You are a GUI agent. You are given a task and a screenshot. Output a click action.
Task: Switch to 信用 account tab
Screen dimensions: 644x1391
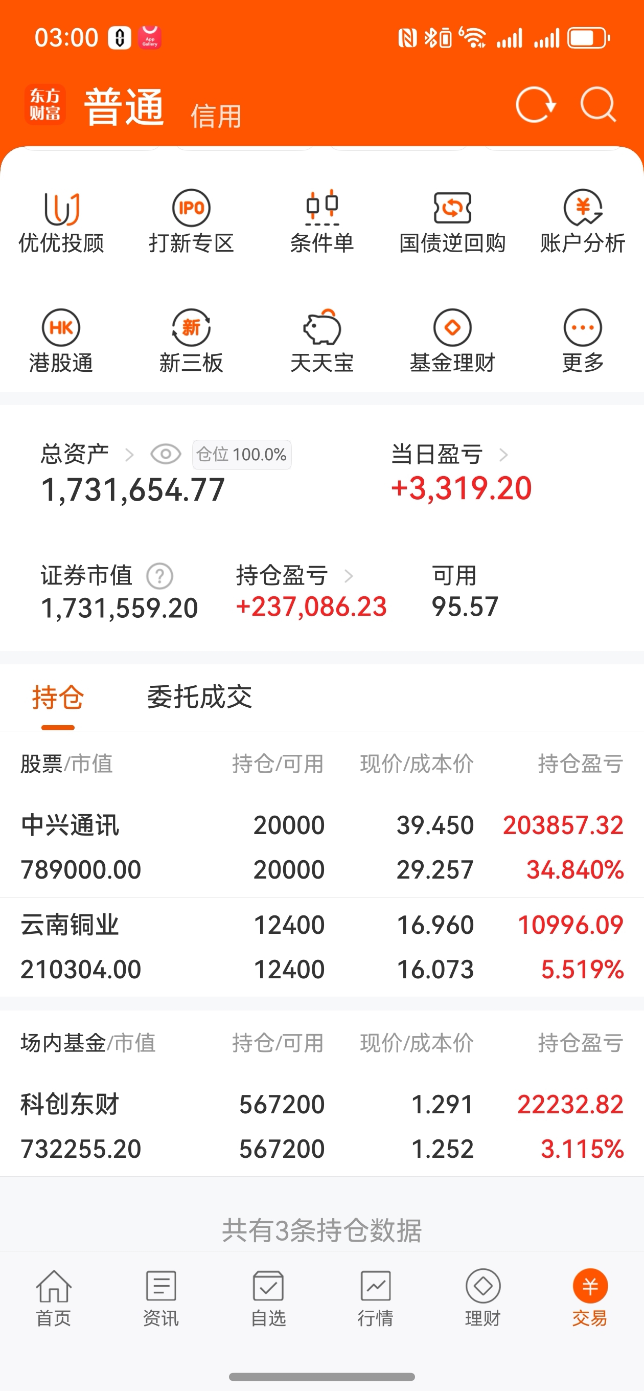pos(216,116)
